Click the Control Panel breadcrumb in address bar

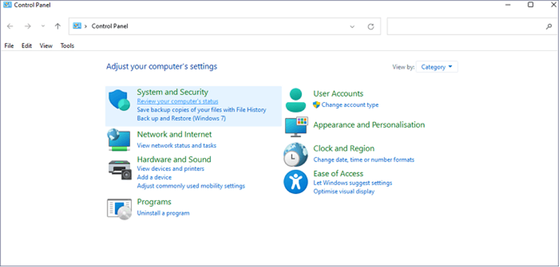click(110, 26)
